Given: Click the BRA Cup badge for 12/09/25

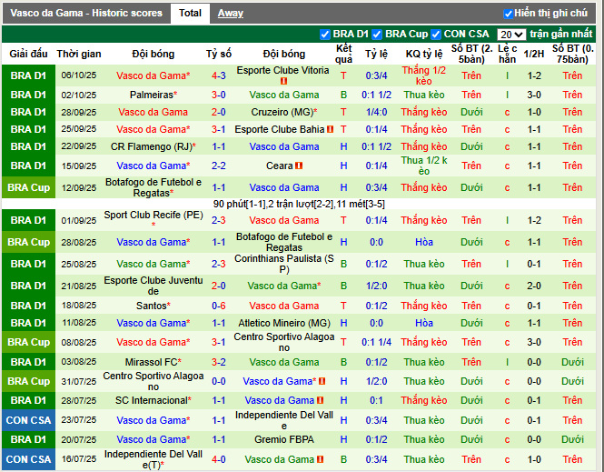Looking at the screenshot, I should (29, 187).
